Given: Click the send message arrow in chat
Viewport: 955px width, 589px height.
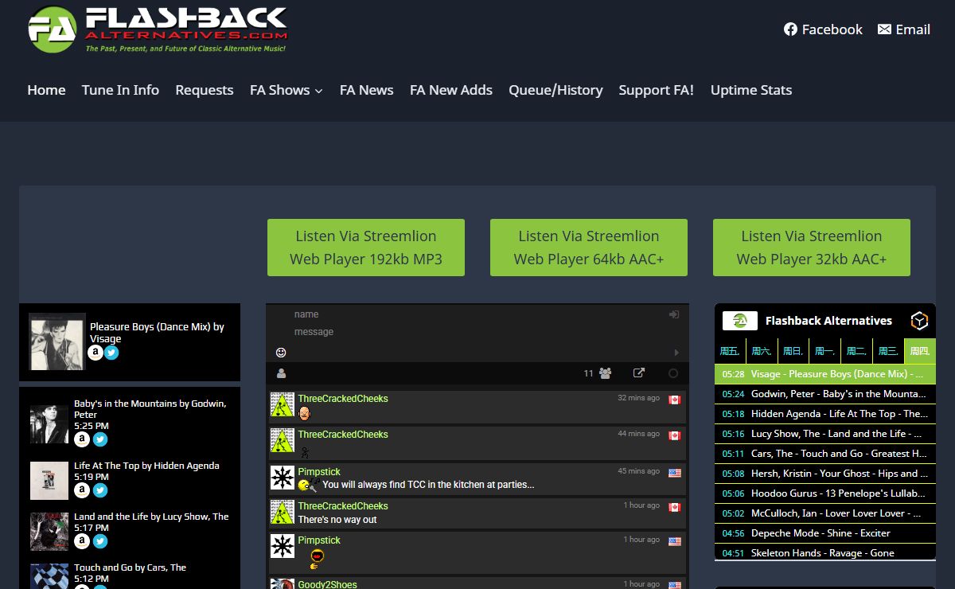Looking at the screenshot, I should point(676,352).
